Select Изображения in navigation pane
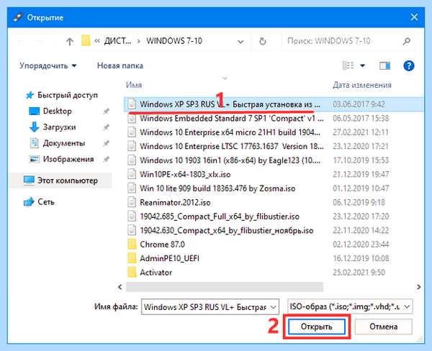Screen dimensions: 432x351 pos(68,159)
